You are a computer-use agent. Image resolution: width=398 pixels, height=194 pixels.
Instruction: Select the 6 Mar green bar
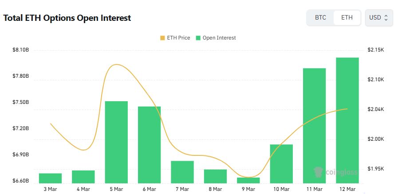(x=149, y=144)
